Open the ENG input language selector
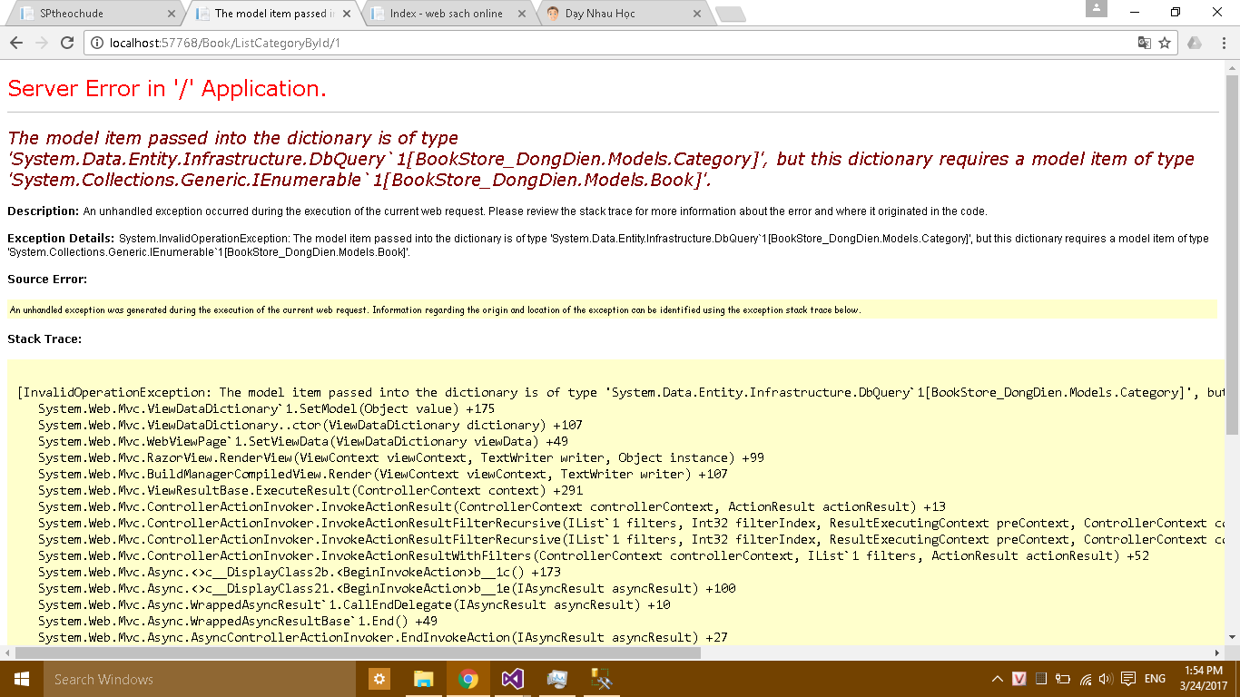The width and height of the screenshot is (1240, 697). tap(1155, 679)
